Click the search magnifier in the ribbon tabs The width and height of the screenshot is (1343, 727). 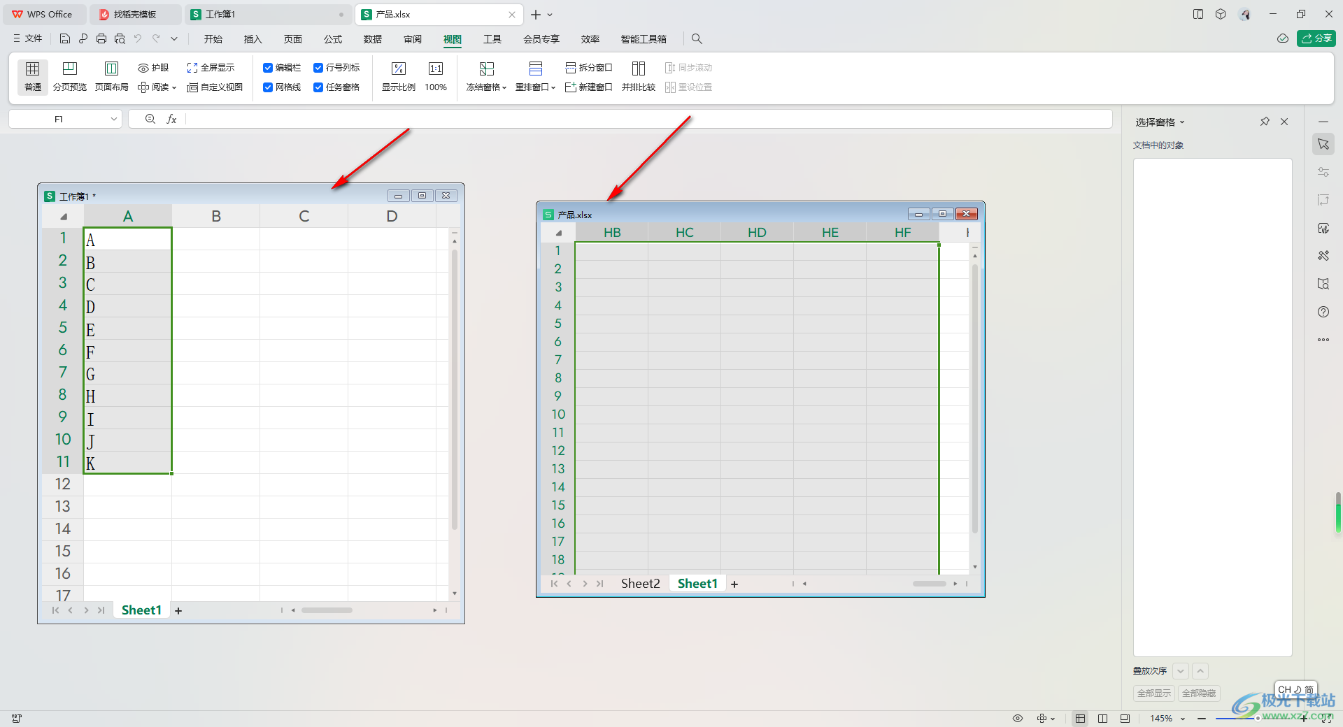click(697, 39)
